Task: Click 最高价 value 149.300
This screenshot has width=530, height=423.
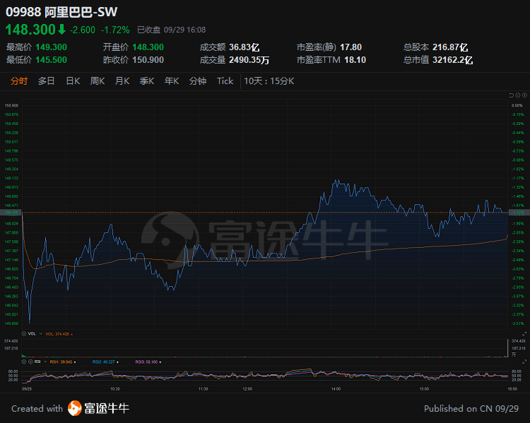Action: [52, 47]
